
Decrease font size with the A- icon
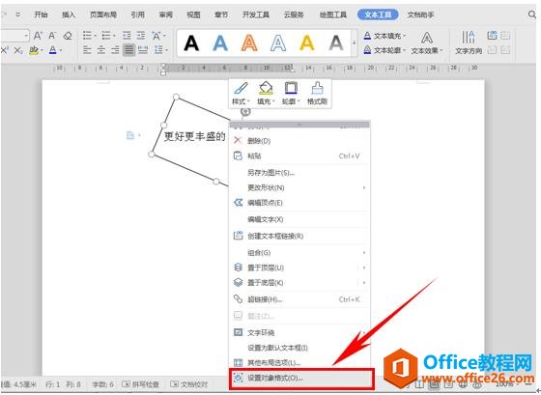click(52, 35)
